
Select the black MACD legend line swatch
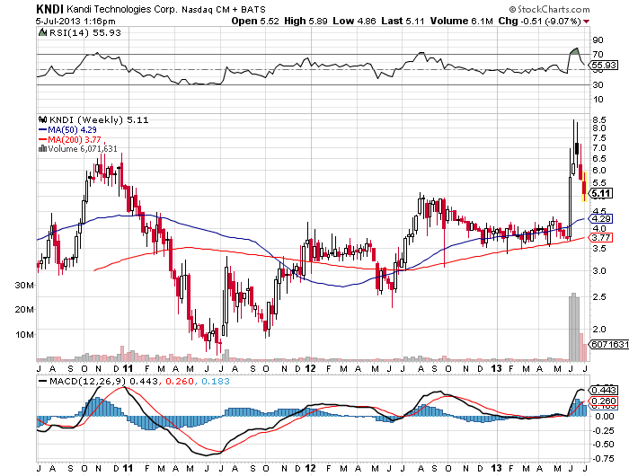[43, 381]
